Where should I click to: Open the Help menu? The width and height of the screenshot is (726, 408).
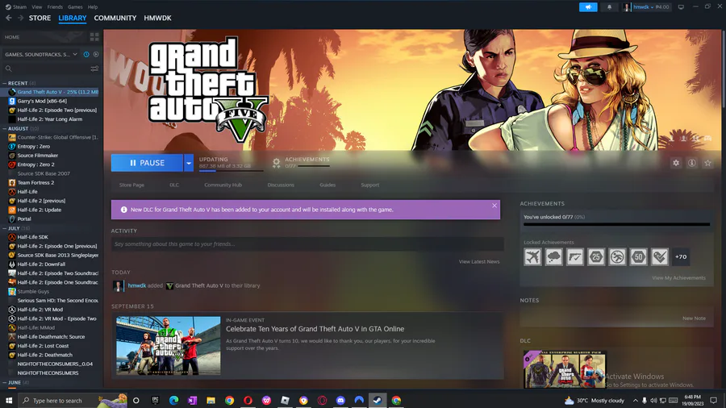pyautogui.click(x=93, y=7)
